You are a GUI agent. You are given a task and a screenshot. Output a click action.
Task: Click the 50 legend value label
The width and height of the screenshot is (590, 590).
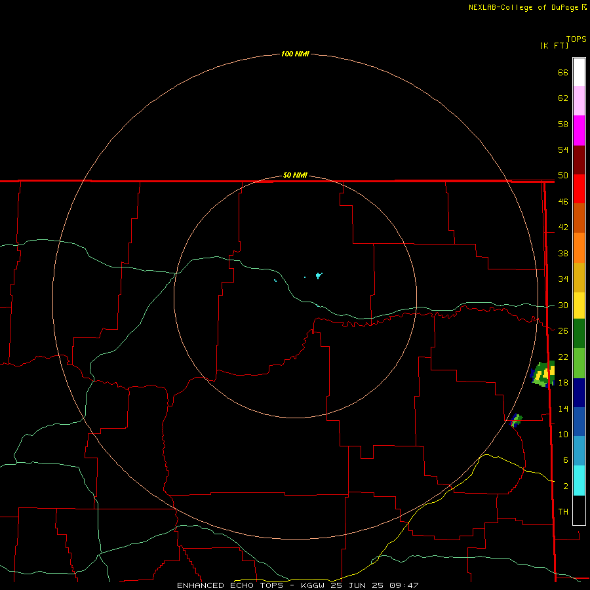(x=563, y=175)
